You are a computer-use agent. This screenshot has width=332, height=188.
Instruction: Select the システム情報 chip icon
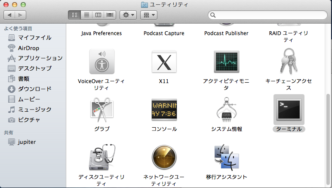coord(226,110)
